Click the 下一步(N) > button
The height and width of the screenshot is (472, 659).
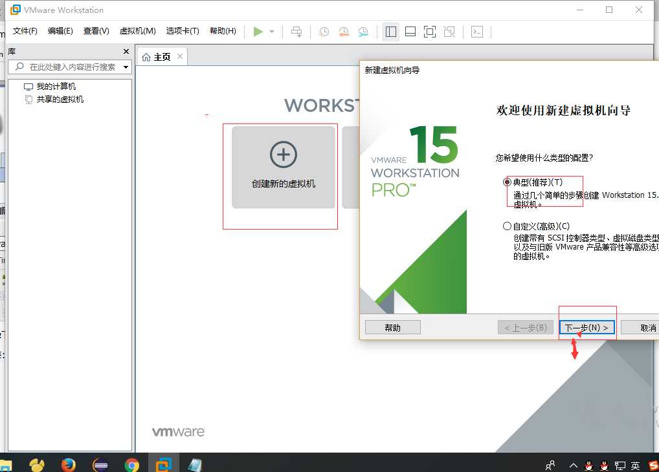coord(586,328)
